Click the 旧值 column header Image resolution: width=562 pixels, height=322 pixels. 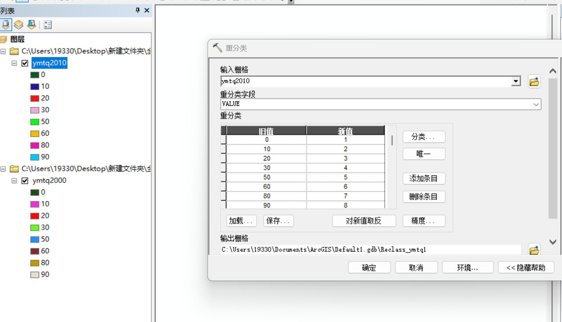coord(266,130)
